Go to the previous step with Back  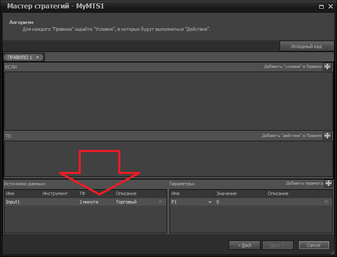pos(244,245)
